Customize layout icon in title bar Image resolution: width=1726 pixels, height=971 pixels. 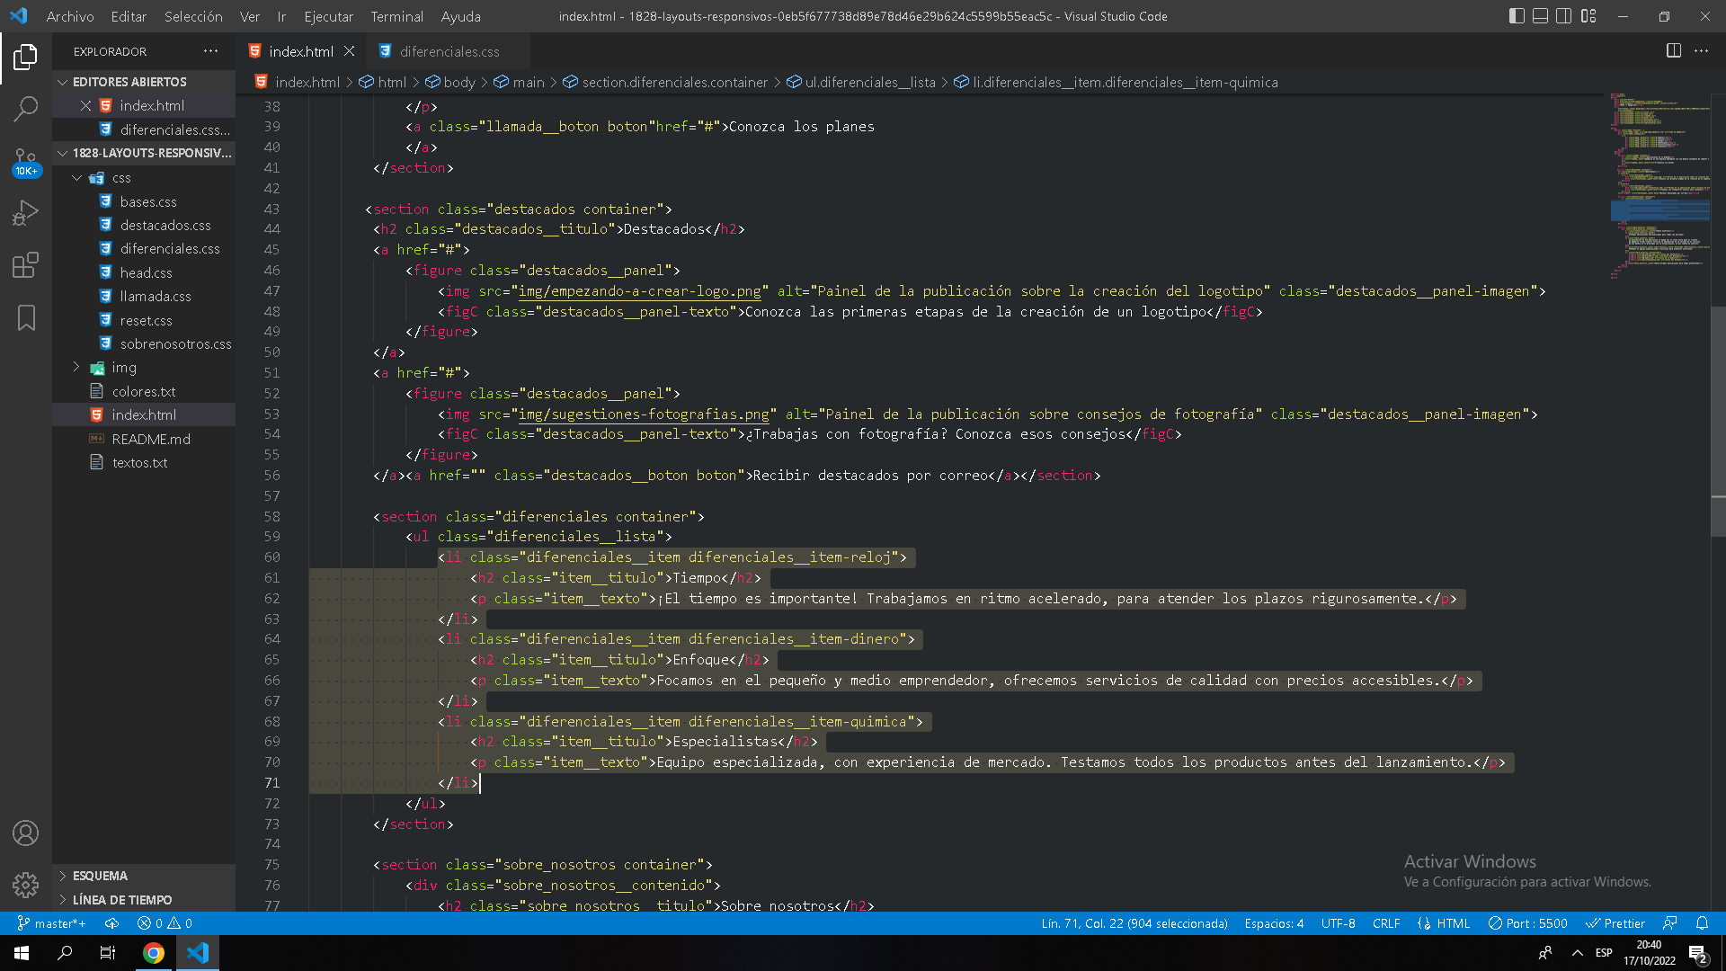point(1588,16)
